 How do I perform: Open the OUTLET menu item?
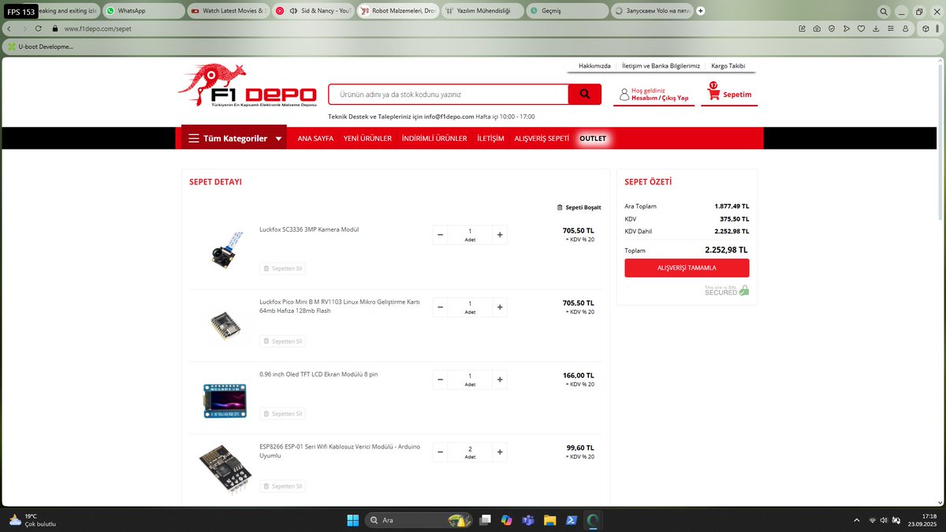click(x=593, y=139)
